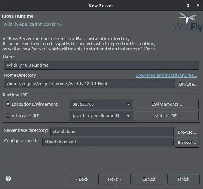Viewport: 203px width, 189px height.
Task: Select the Execution Environment radio button
Action: point(8,104)
